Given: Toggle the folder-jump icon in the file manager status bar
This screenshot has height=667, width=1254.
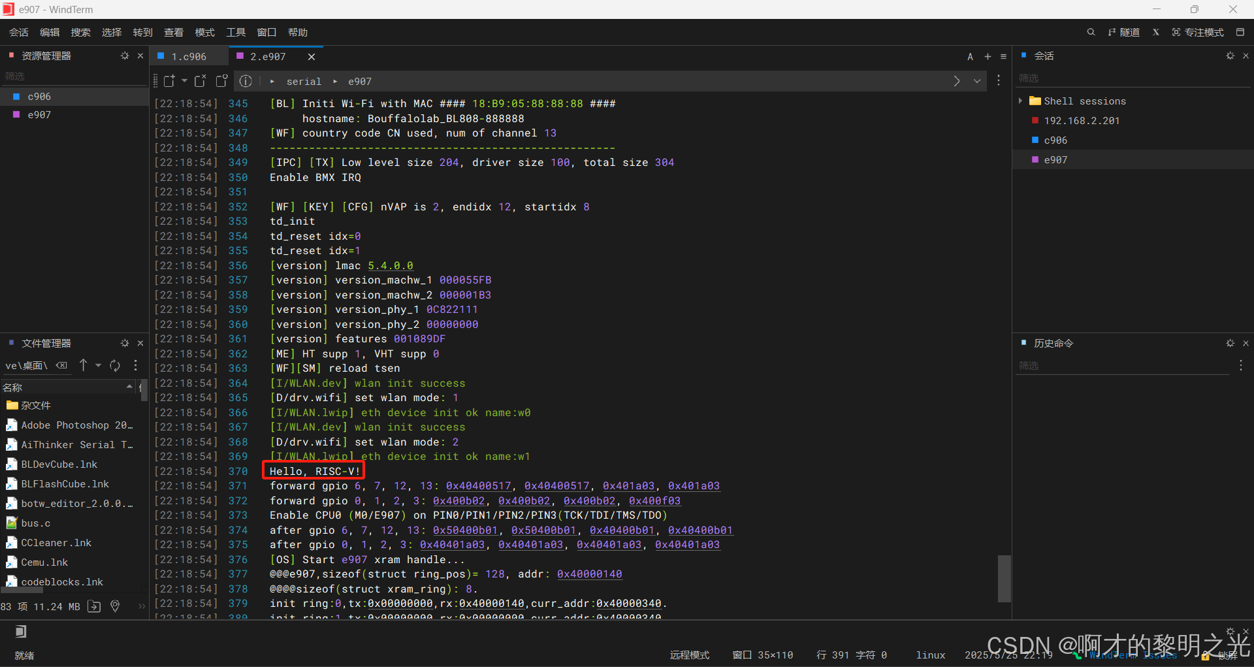Looking at the screenshot, I should 94,606.
